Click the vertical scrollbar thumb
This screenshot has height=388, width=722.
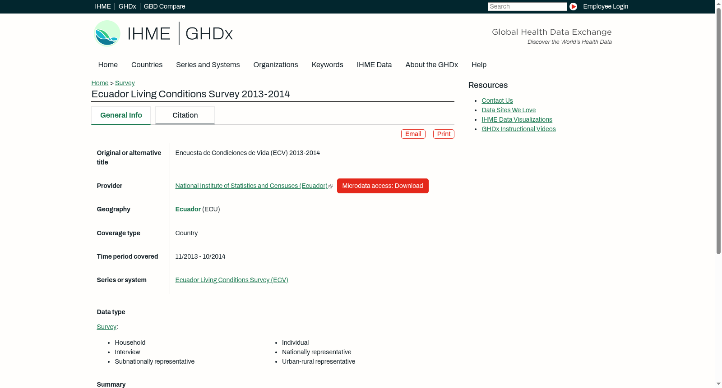click(x=718, y=131)
